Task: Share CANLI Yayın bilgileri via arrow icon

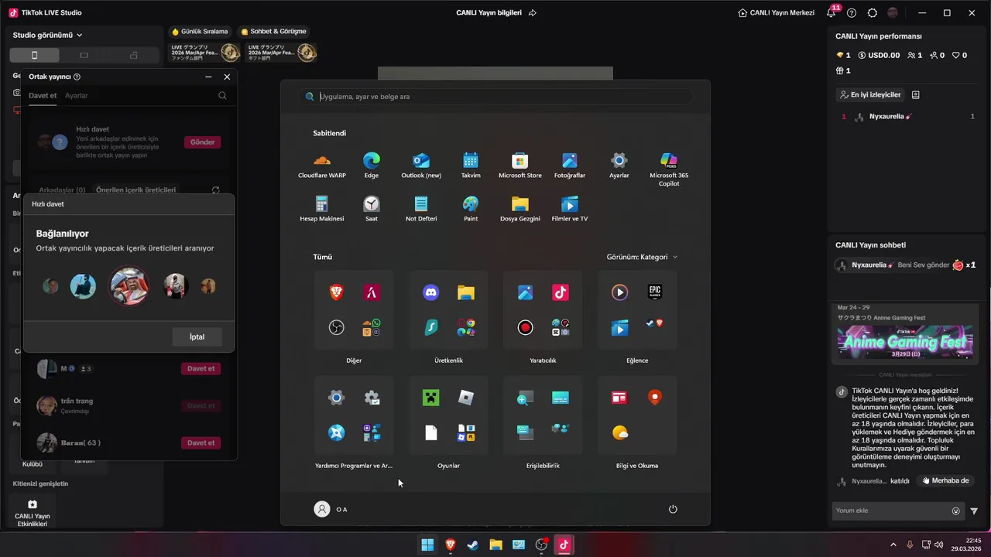Action: (532, 13)
